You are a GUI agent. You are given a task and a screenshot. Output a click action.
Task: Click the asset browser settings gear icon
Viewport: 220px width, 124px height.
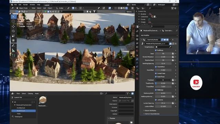132,93
